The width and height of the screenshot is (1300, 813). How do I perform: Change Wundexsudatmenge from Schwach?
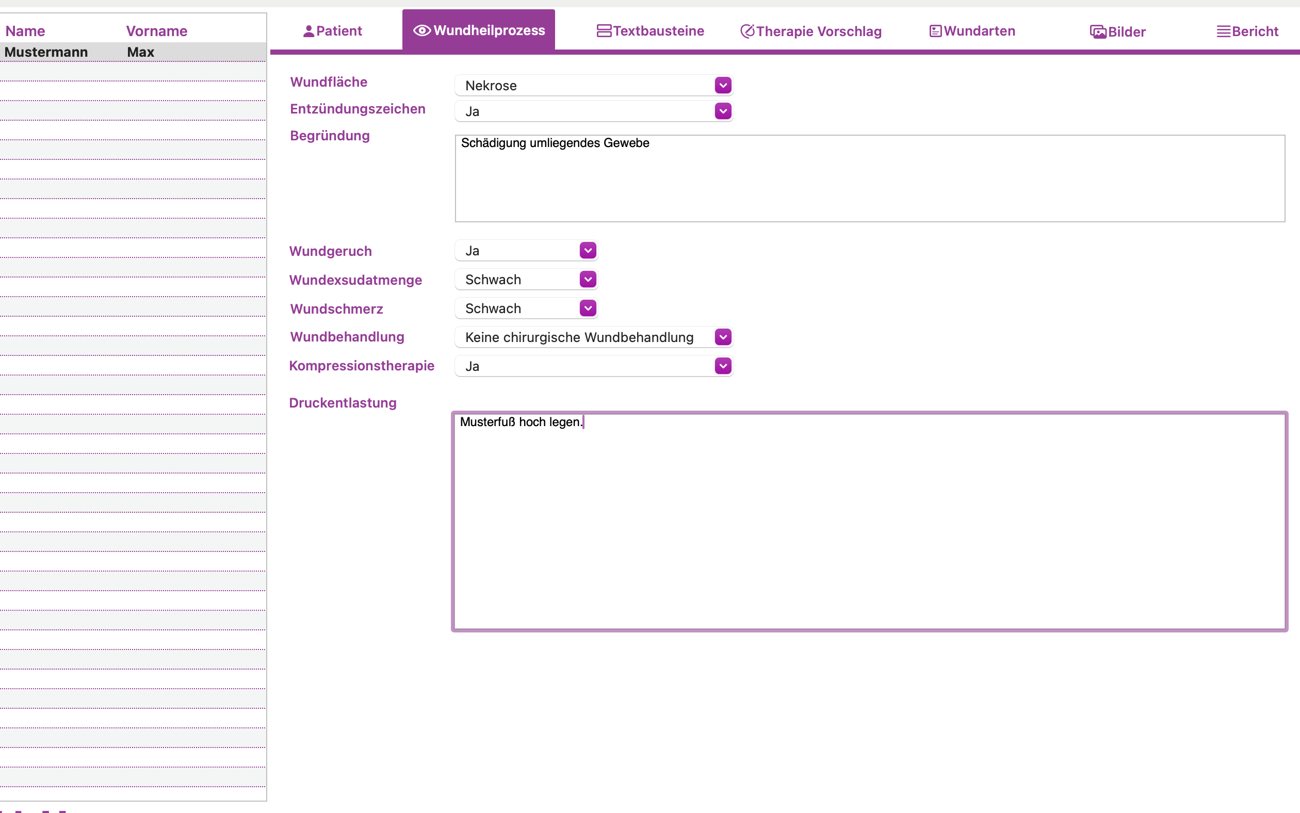[x=587, y=279]
